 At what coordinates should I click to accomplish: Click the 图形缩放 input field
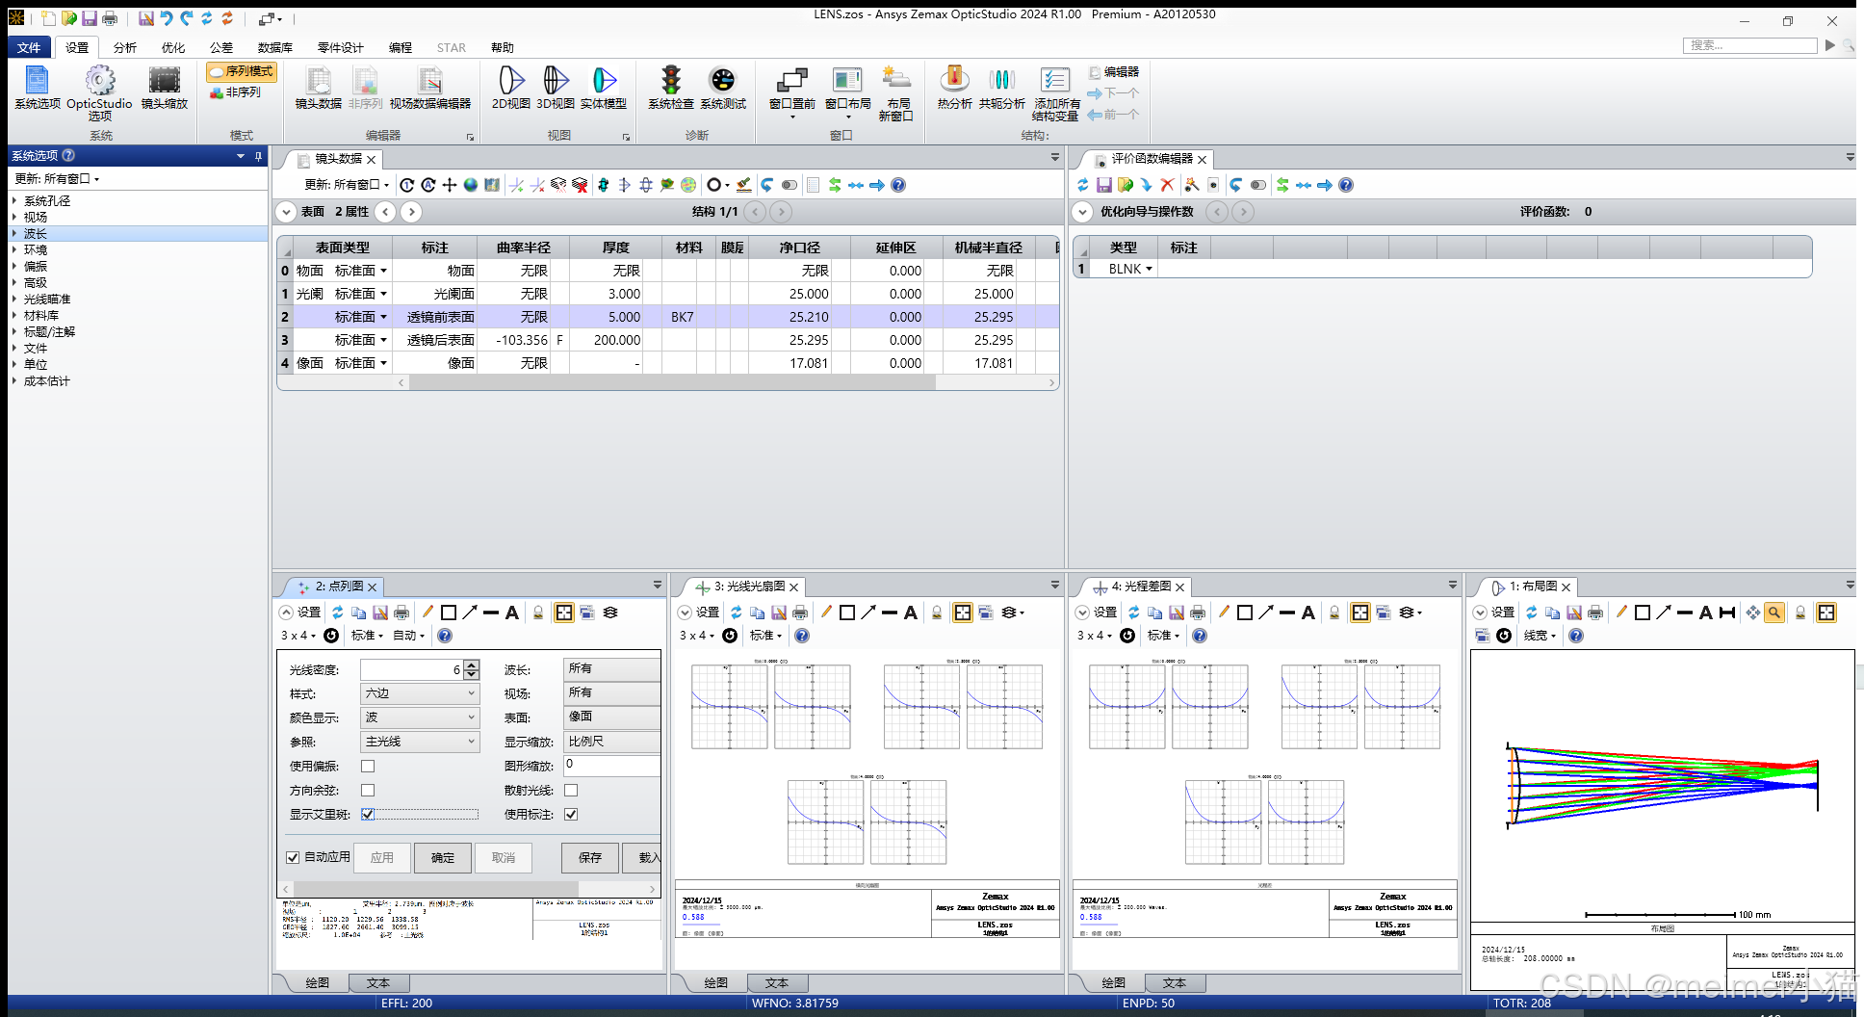[x=610, y=767]
